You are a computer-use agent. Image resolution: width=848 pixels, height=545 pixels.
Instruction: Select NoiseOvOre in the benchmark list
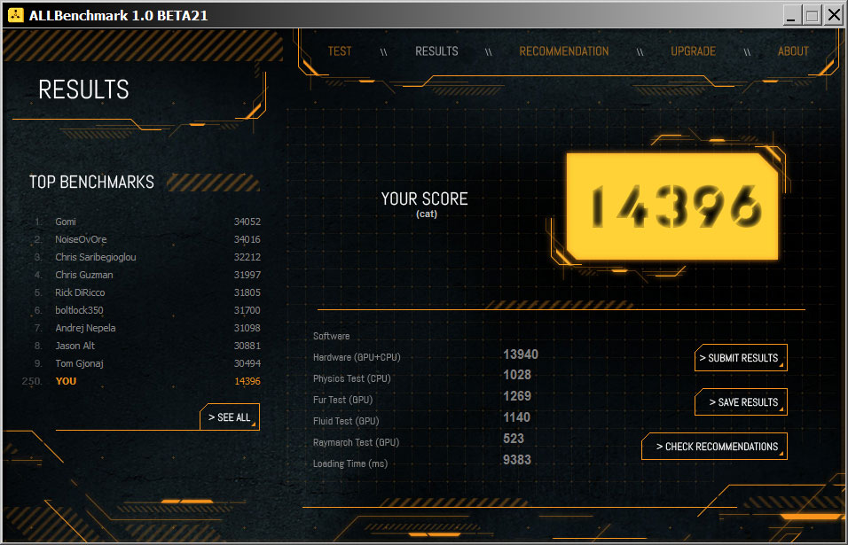click(x=79, y=239)
